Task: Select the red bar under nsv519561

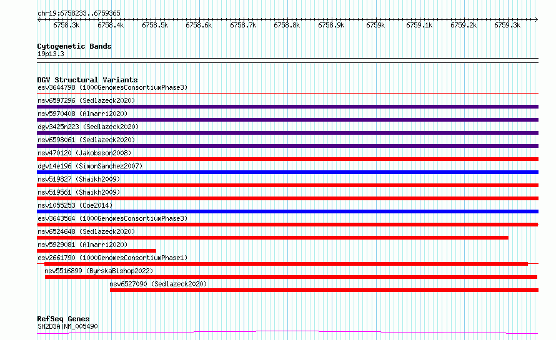Action: coord(287,198)
